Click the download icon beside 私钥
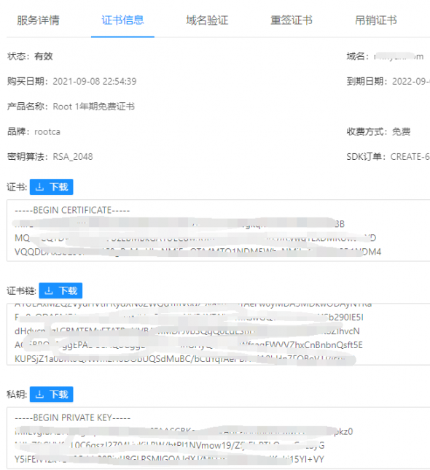This screenshot has height=470, width=430. click(39, 394)
